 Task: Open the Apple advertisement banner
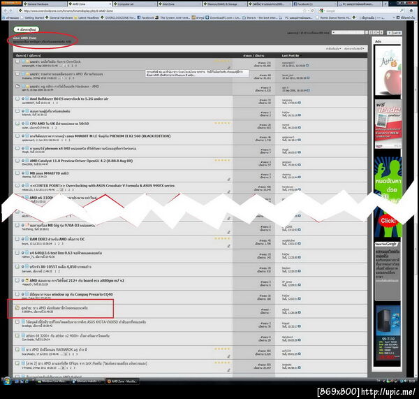click(388, 71)
